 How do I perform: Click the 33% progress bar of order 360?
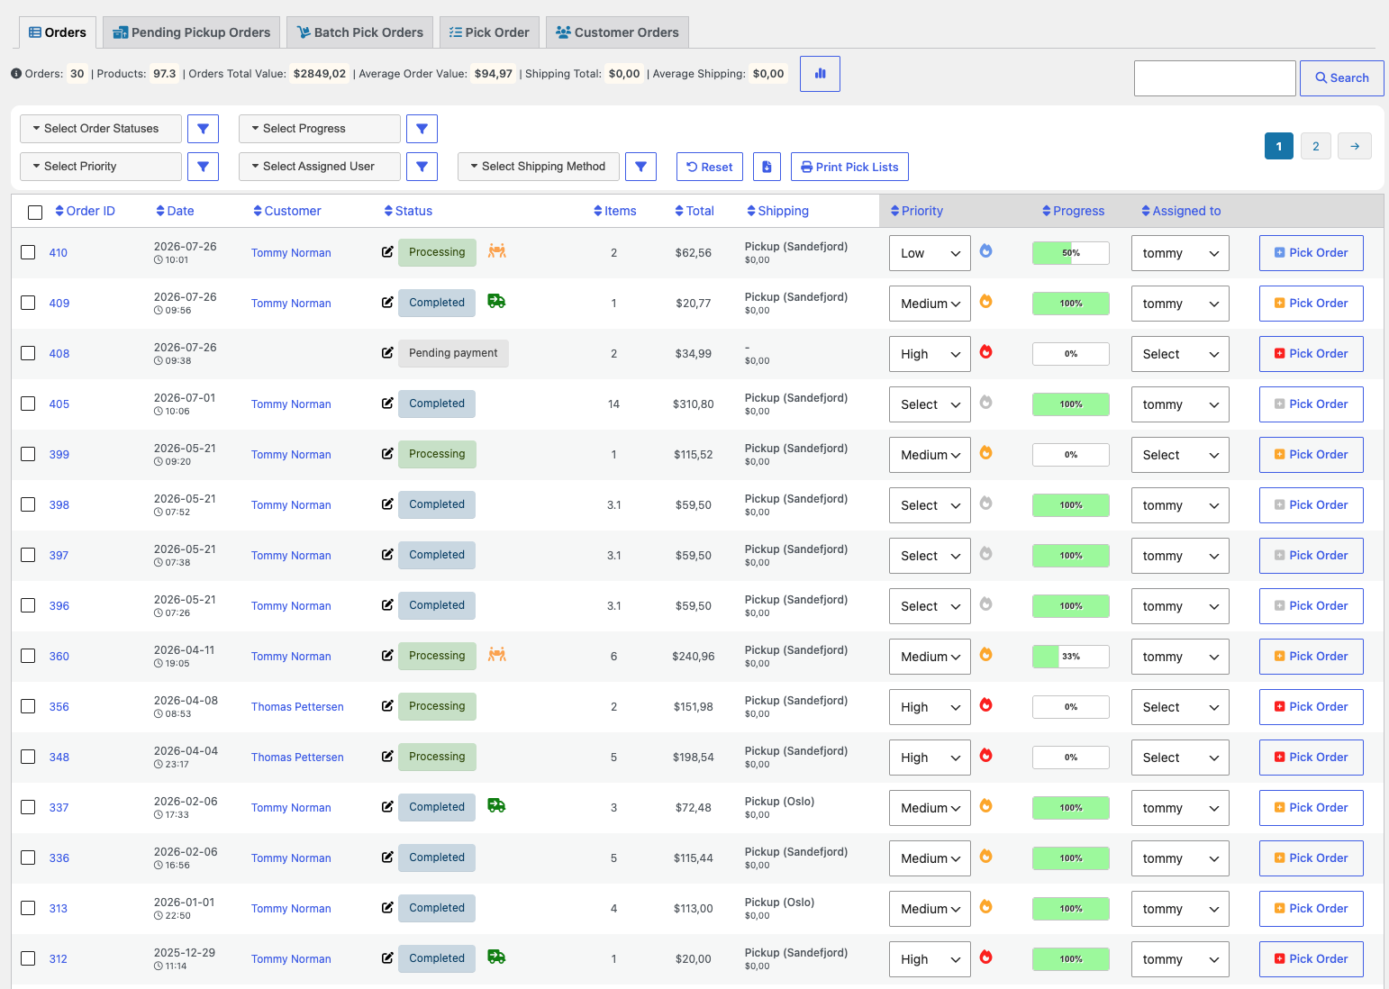1070,657
